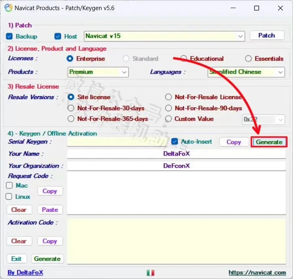Toggle the Auto-Insert checkbox
Image resolution: width=293 pixels, height=279 pixels.
point(175,142)
